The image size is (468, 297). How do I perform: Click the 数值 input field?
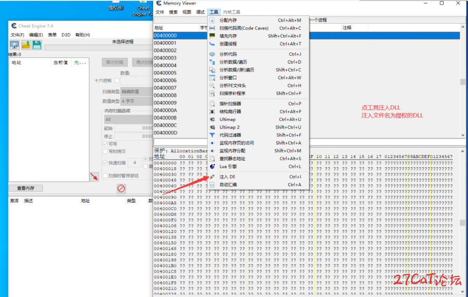[x=137, y=80]
